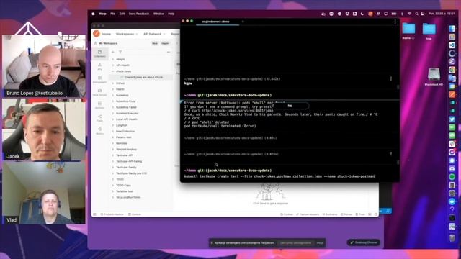The width and height of the screenshot is (461, 259).
Task: Select the Collections sidebar icon
Action: (x=99, y=54)
